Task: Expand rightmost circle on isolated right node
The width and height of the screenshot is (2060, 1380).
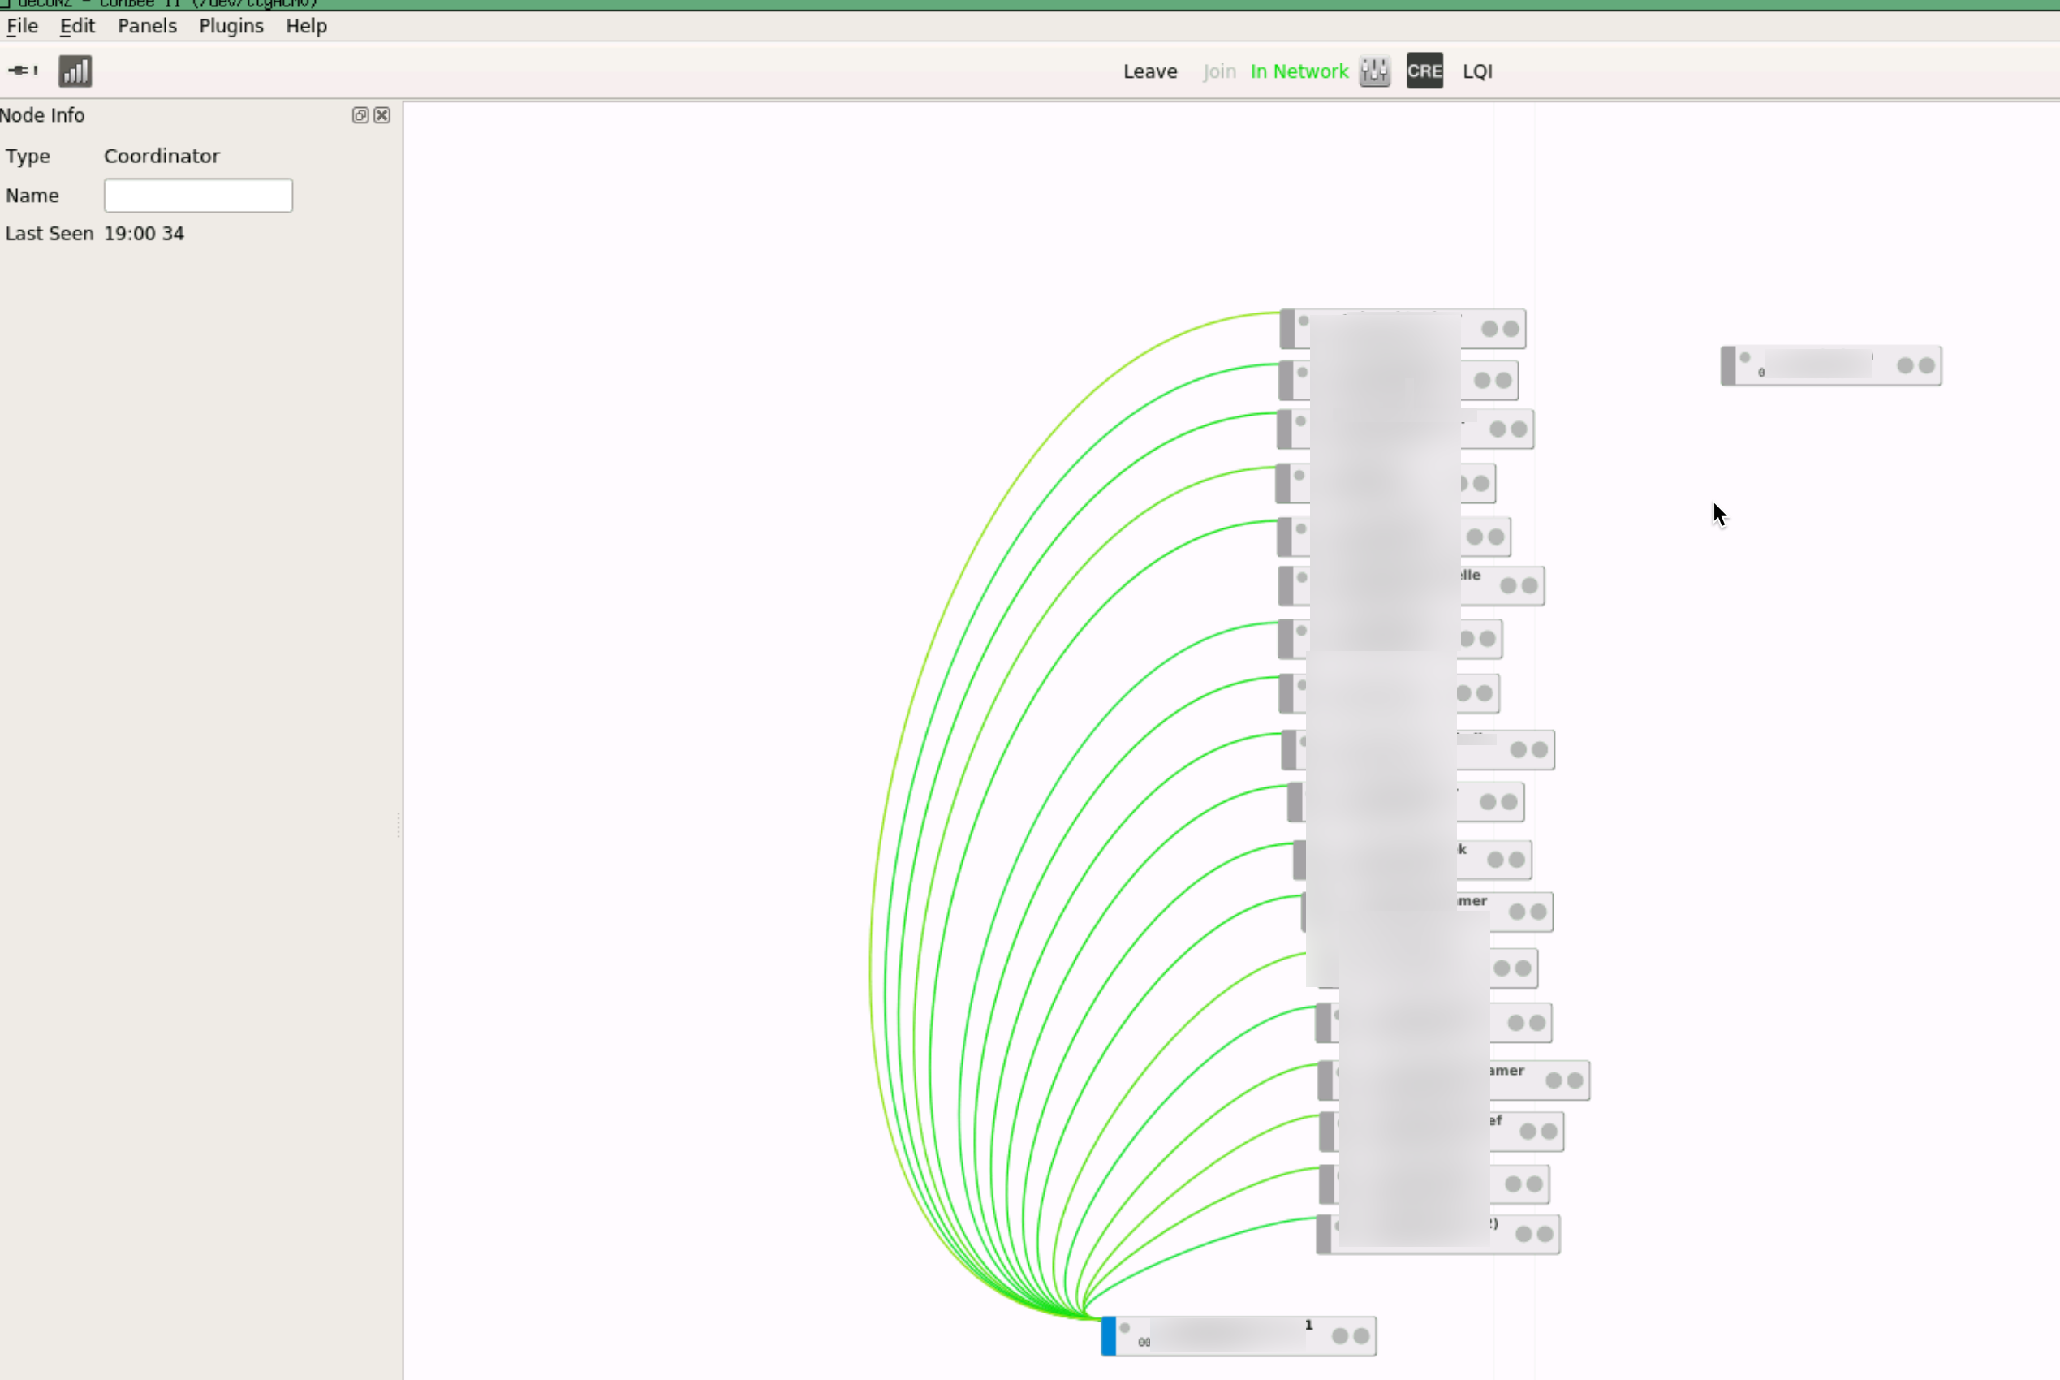Action: click(1926, 365)
